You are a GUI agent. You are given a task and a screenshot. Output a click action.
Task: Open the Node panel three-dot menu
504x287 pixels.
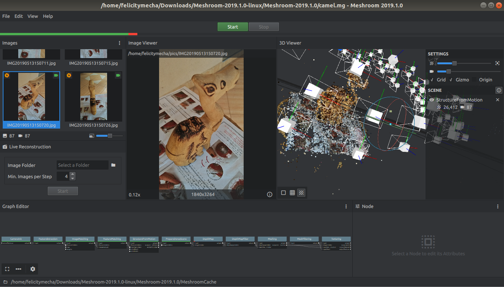[498, 206]
